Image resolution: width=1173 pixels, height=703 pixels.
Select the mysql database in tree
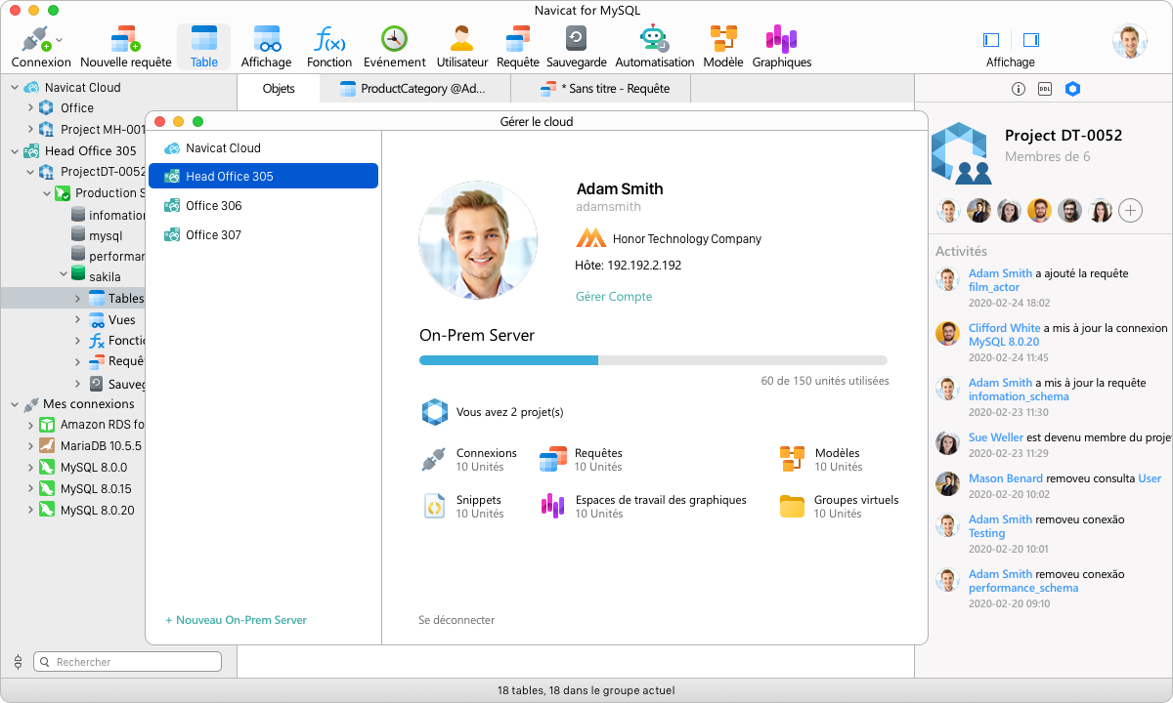point(106,235)
